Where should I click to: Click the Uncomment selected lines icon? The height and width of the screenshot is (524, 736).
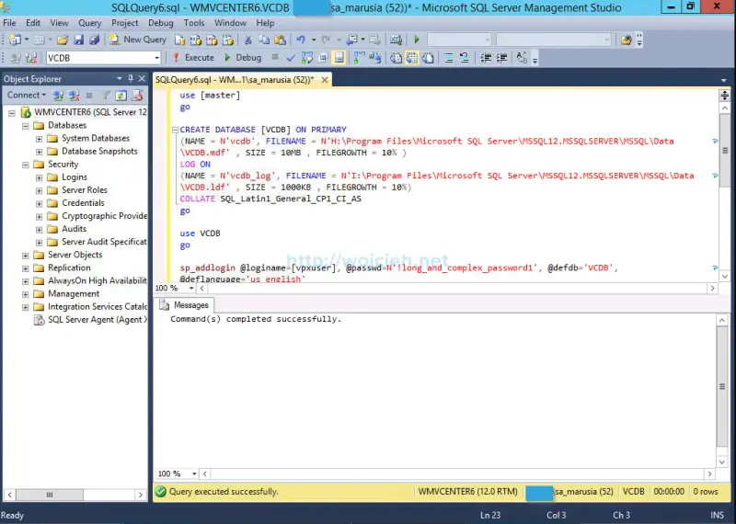point(465,58)
